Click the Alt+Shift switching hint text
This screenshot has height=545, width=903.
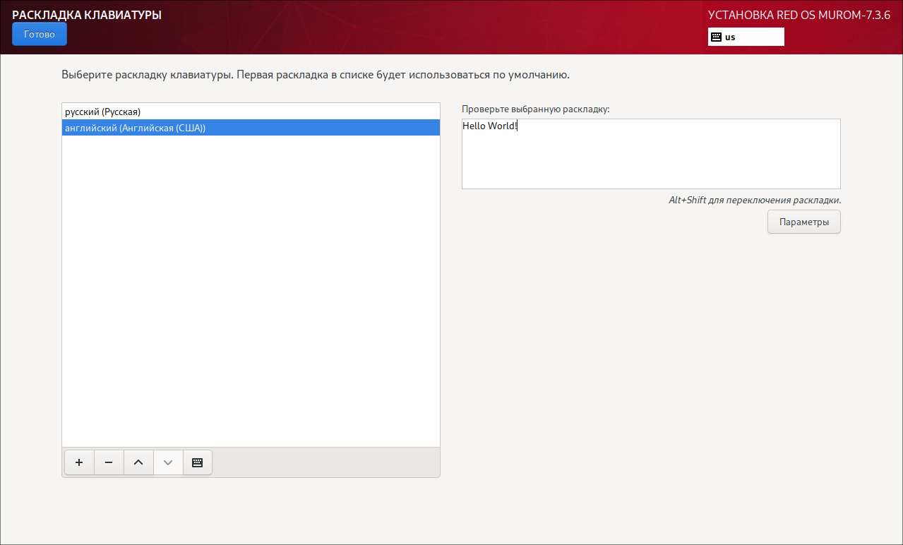pos(754,200)
